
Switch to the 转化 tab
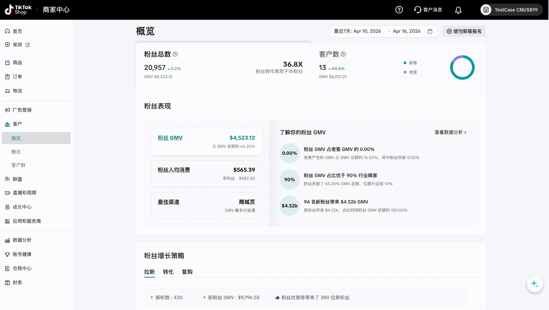(x=168, y=272)
